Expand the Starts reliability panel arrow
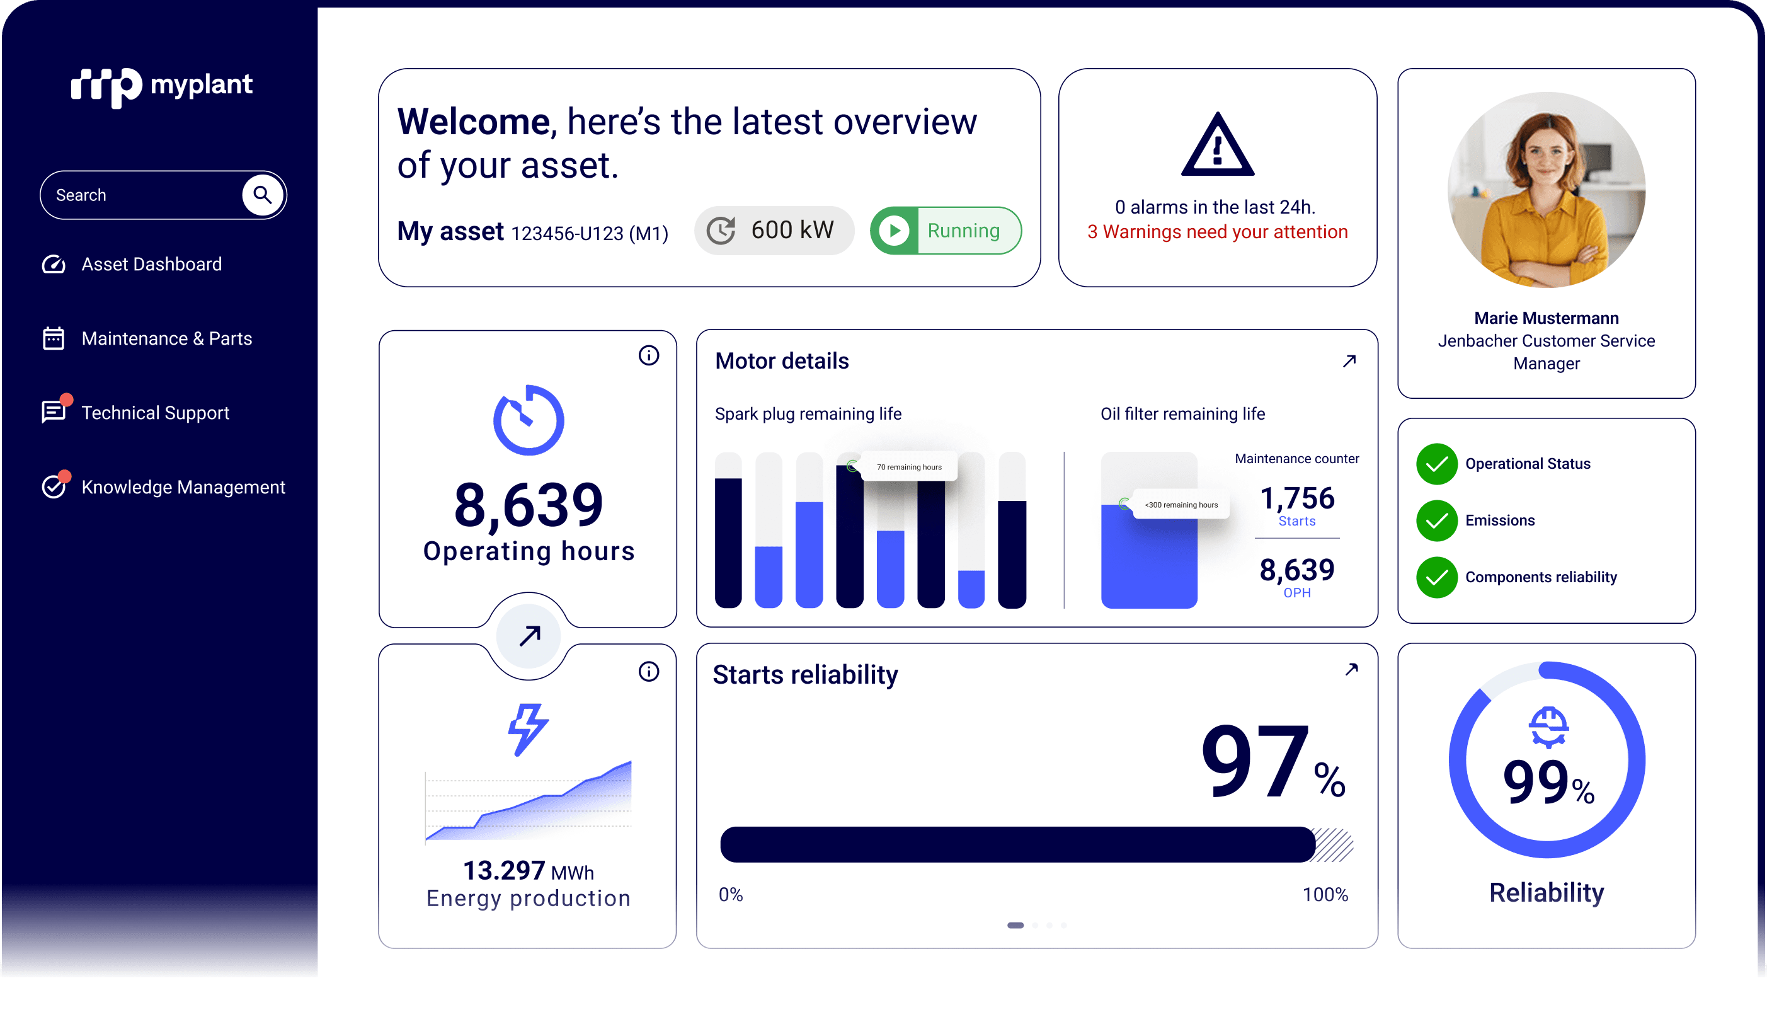 point(1351,669)
